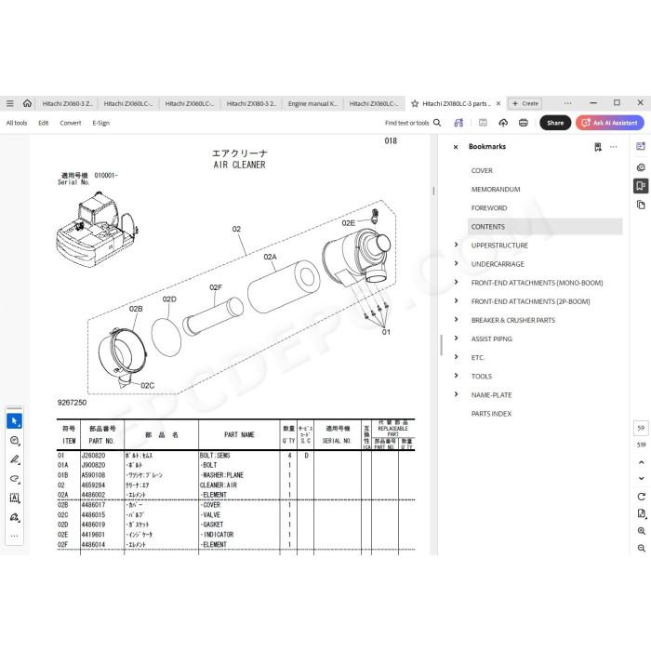Close the Bookmarks panel
The width and height of the screenshot is (651, 651).
coord(456,147)
